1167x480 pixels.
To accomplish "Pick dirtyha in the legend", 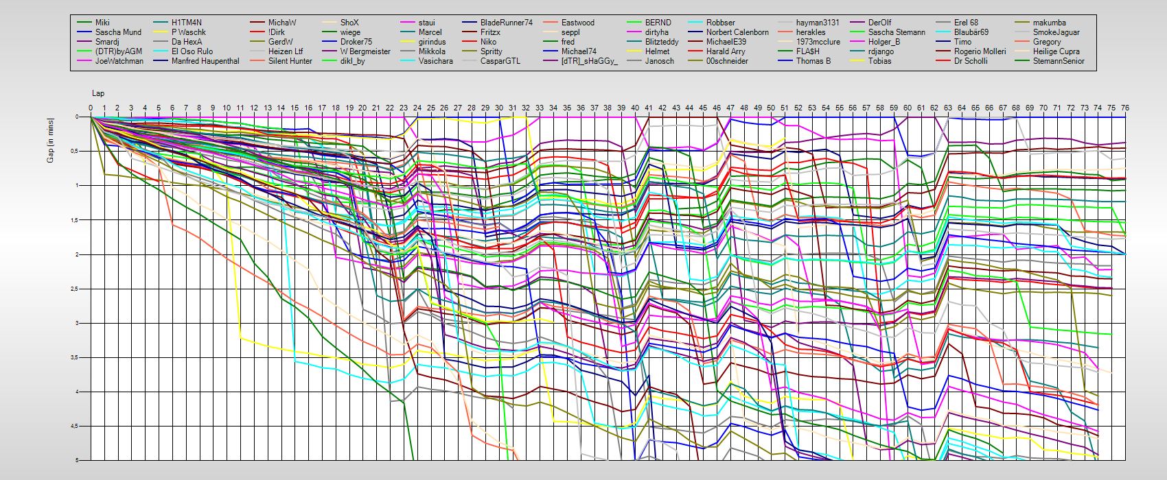I will [x=657, y=32].
